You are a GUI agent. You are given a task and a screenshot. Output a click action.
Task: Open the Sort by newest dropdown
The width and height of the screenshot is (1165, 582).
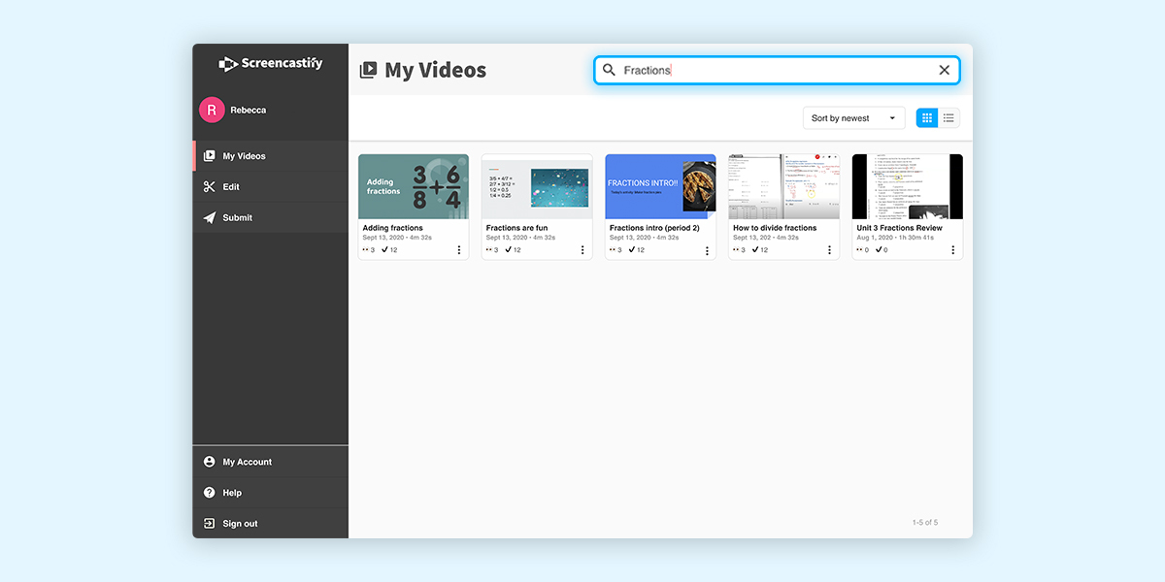(x=852, y=116)
